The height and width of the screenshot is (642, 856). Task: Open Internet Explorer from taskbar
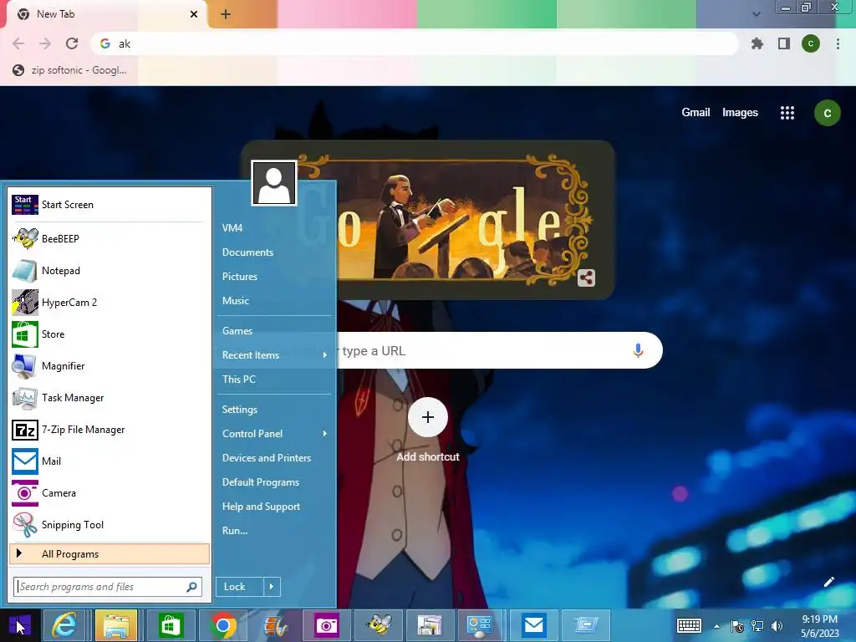64,625
